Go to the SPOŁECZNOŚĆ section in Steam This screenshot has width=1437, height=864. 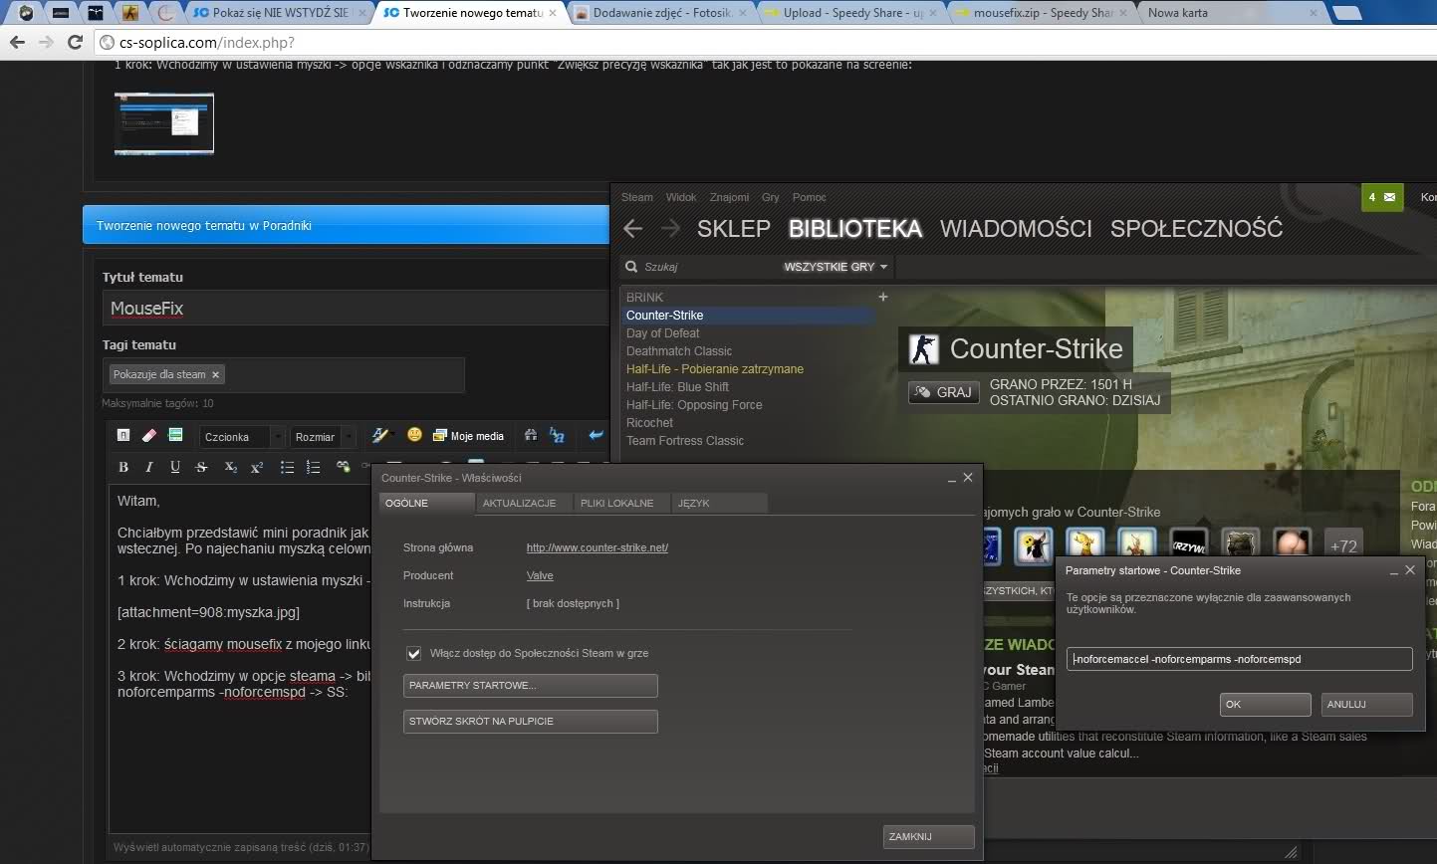tap(1196, 228)
